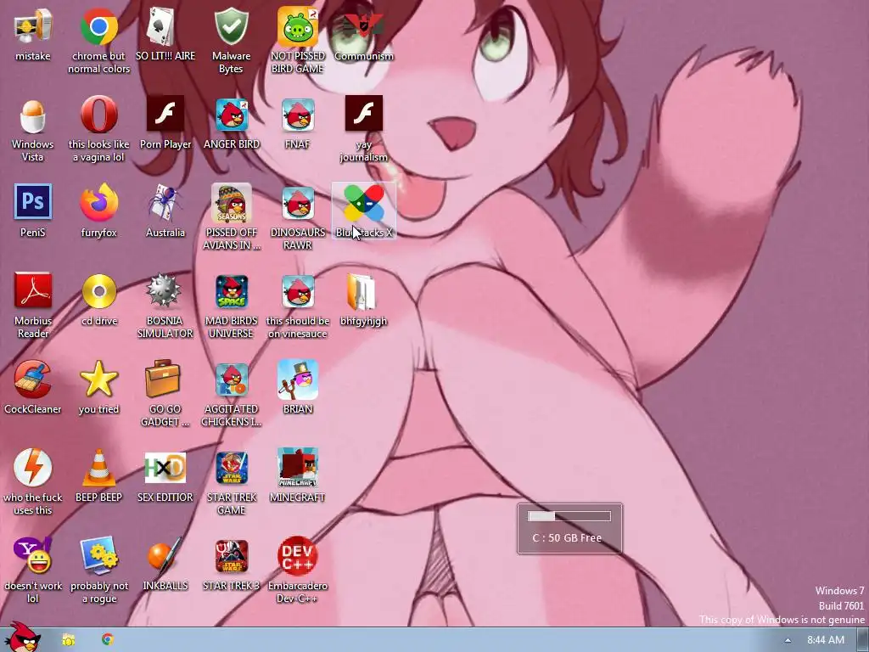Launch the 'STAR TREK GAME' icon
The height and width of the screenshot is (652, 869).
231,468
